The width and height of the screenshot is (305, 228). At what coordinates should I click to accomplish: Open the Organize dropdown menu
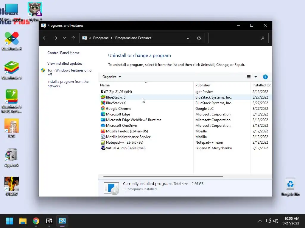112,77
